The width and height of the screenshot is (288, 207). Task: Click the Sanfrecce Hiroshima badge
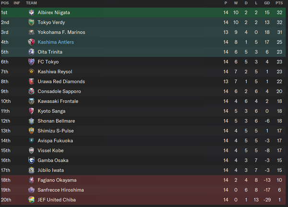pos(31,190)
